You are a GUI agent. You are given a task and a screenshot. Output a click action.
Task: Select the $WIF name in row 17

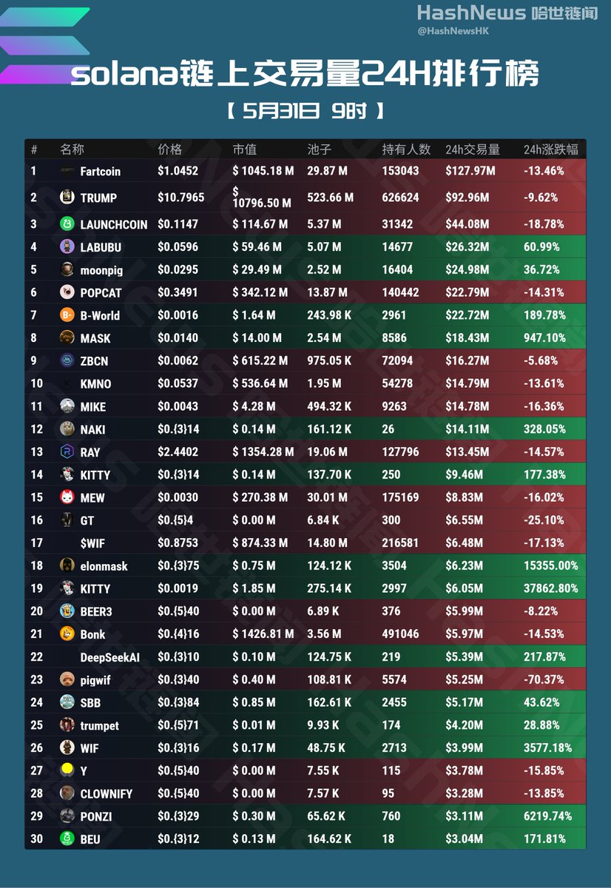[92, 543]
